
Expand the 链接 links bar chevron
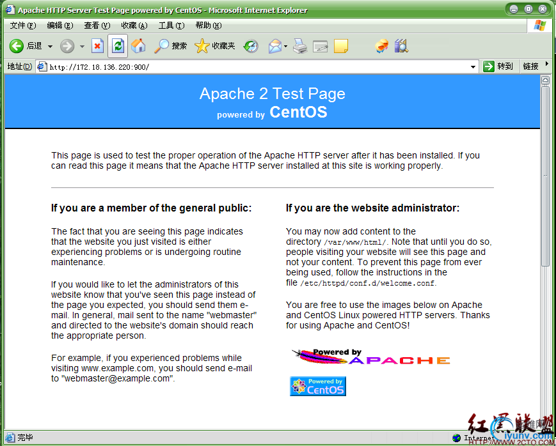click(547, 64)
